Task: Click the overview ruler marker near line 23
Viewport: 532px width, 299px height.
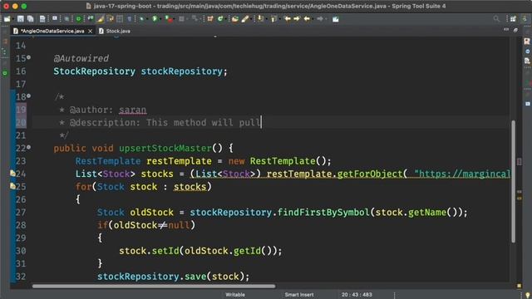Action: click(519, 161)
